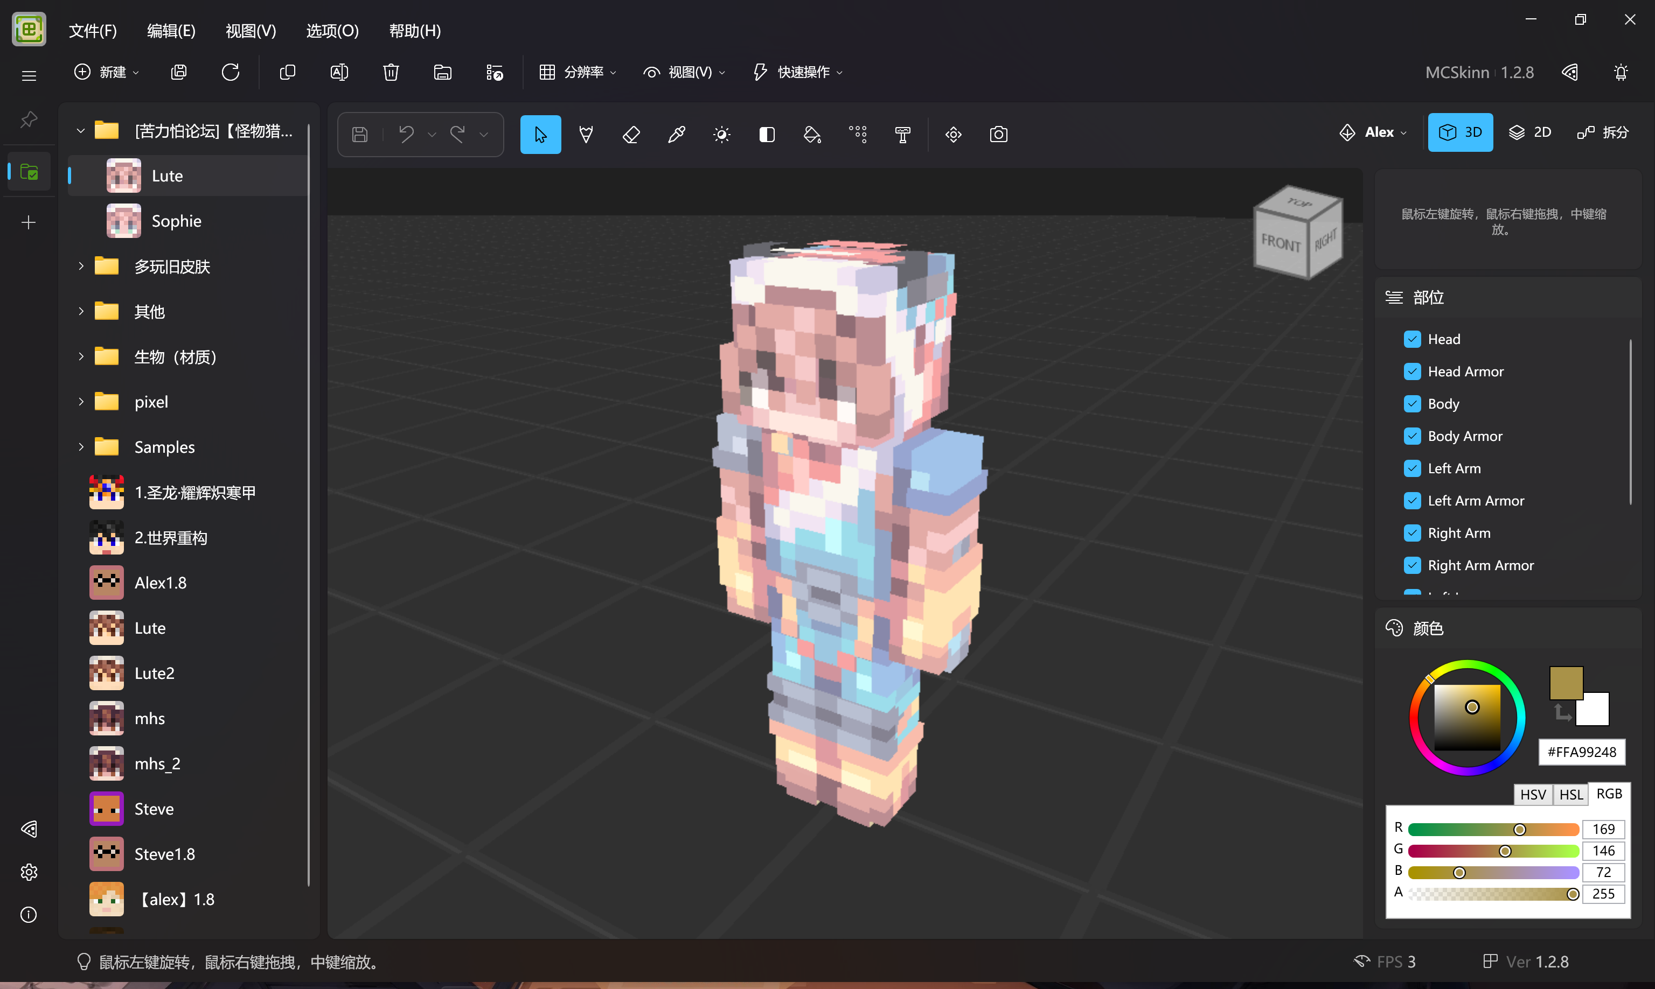Image resolution: width=1655 pixels, height=989 pixels.
Task: Uncheck the Head part checkbox
Action: (1411, 339)
